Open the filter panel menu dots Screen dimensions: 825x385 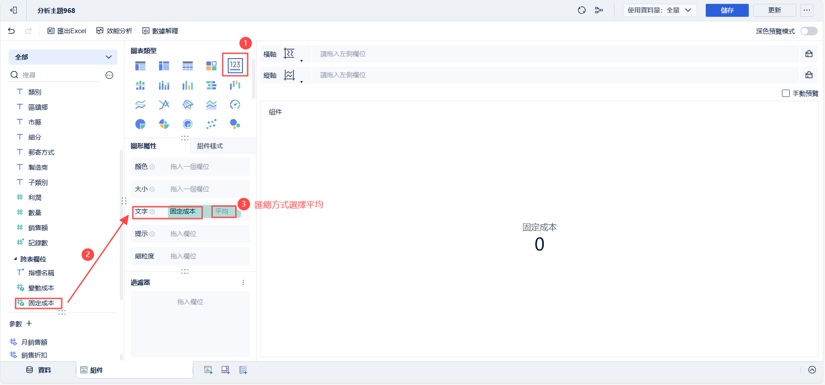(243, 283)
